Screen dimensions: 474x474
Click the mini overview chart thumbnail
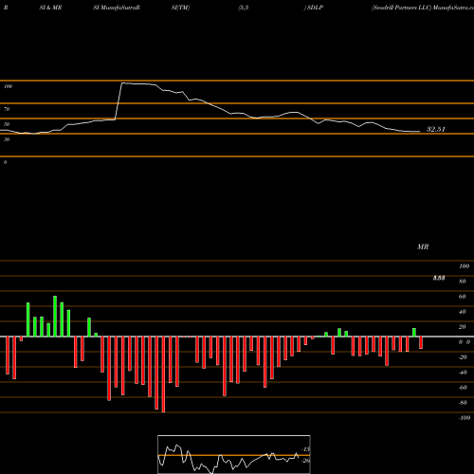coord(234,454)
